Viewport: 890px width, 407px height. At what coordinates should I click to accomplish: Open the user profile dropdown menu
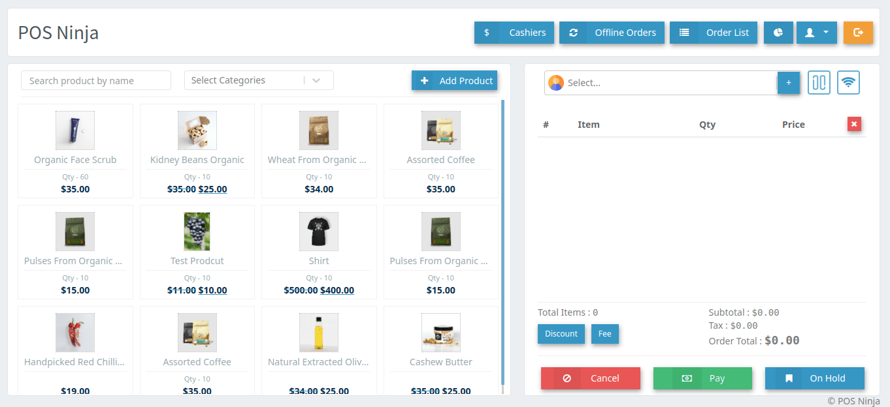coord(816,33)
